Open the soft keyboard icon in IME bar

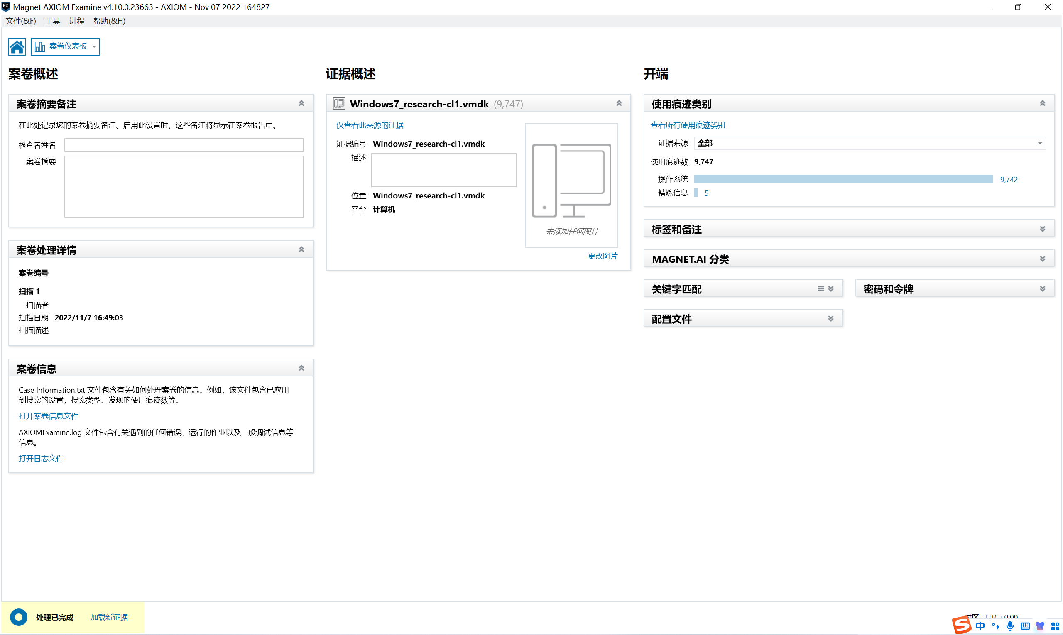coord(1025,626)
